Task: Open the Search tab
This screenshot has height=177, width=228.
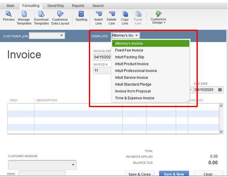Action: click(98, 6)
